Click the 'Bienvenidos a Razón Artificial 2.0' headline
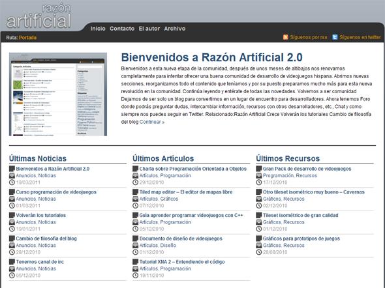 pos(212,57)
